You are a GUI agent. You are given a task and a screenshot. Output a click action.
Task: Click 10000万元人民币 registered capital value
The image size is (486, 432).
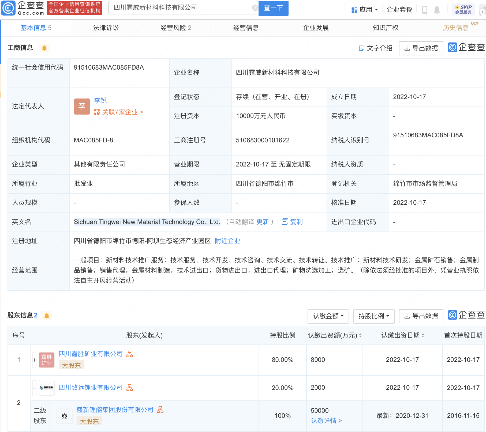click(261, 116)
